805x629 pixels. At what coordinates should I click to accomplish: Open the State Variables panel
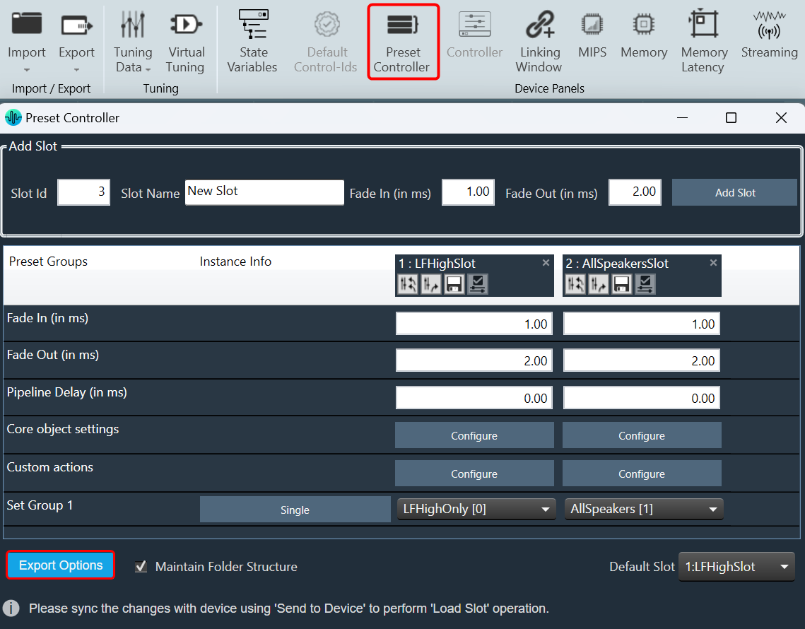pyautogui.click(x=252, y=41)
